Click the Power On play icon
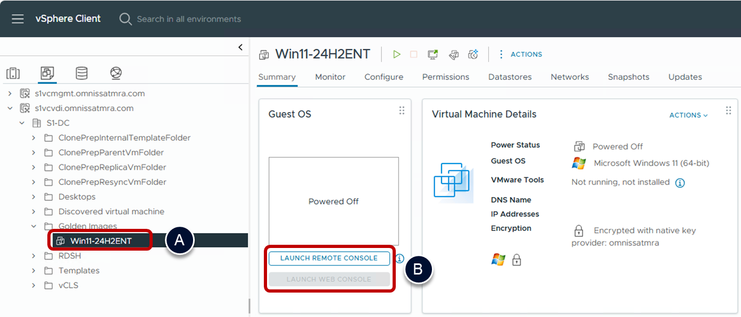The width and height of the screenshot is (741, 317). coord(396,54)
